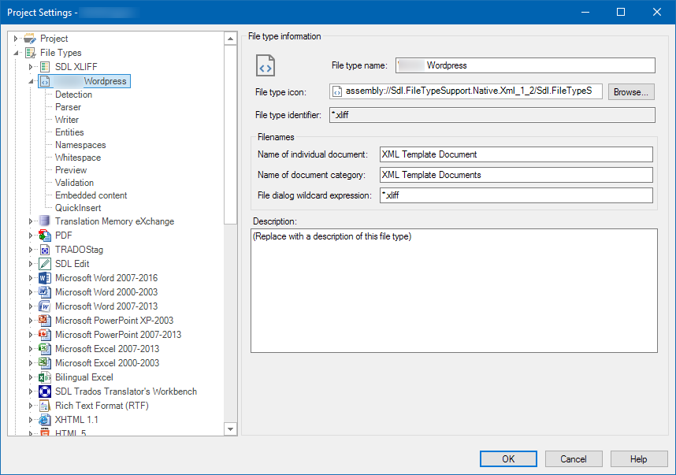
Task: Click the Cancel button
Action: (x=574, y=459)
